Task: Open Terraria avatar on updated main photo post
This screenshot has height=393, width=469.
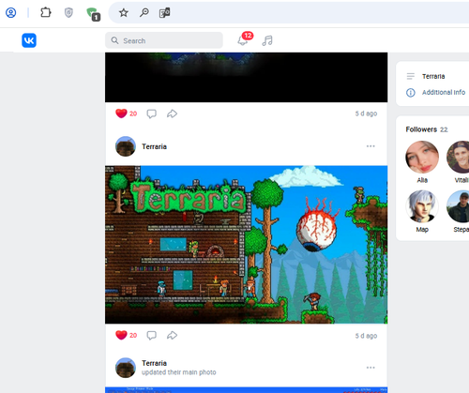Action: [x=126, y=368]
